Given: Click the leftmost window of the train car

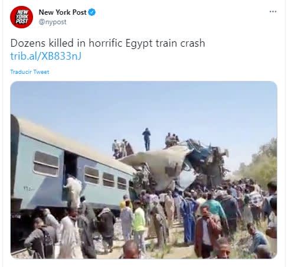Looking at the screenshot, I should [x=46, y=164].
